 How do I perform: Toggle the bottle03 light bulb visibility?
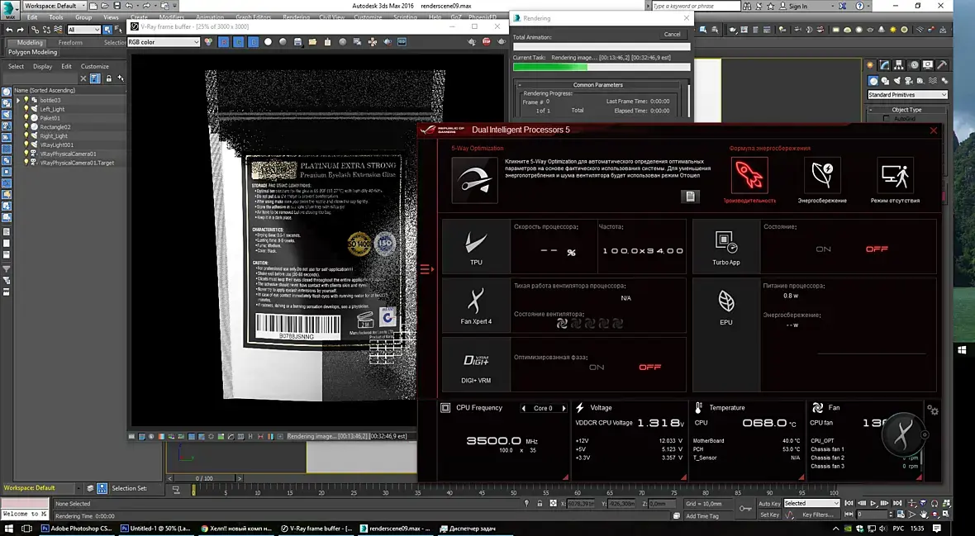coord(26,100)
